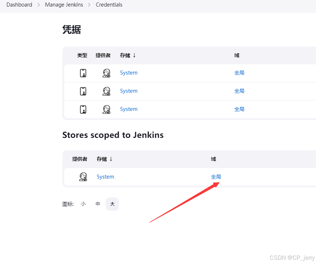Go to Dashboard in the breadcrumb
The image size is (316, 263).
(19, 5)
